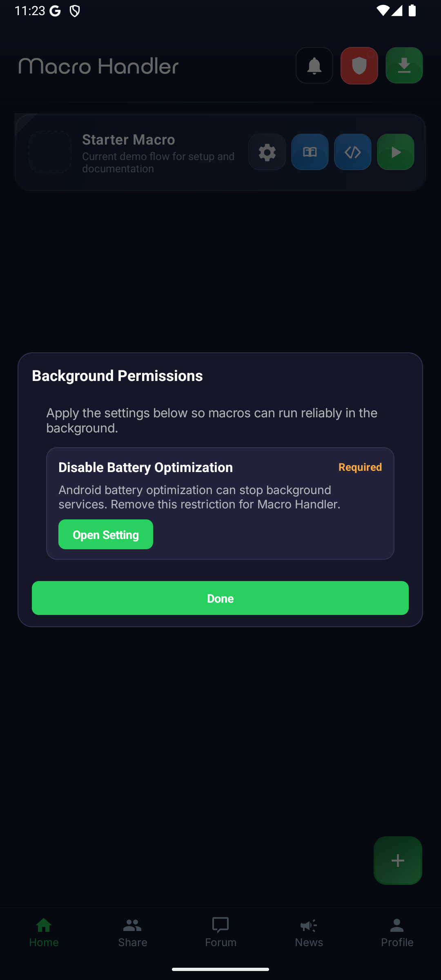This screenshot has width=441, height=980.
Task: Open the code editor icon for Starter Macro
Action: pos(352,152)
